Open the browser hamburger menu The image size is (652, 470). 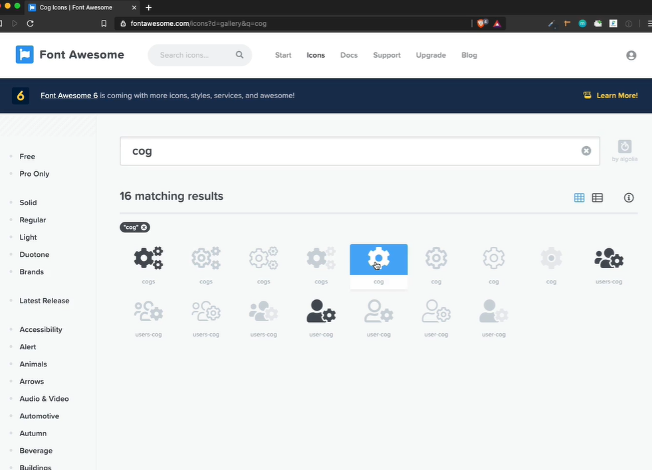point(649,24)
